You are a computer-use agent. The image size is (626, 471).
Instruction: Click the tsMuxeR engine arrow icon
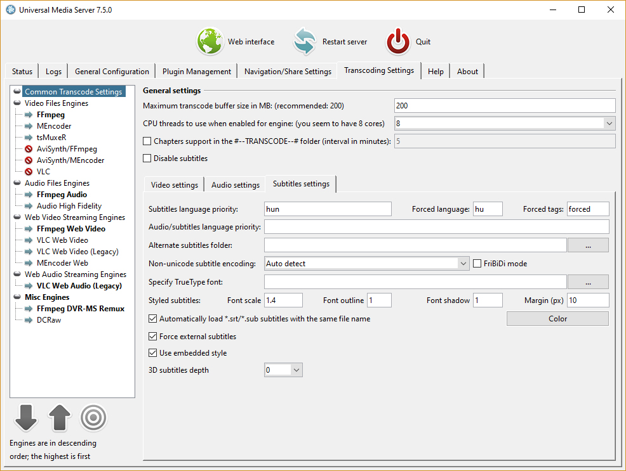tap(29, 138)
